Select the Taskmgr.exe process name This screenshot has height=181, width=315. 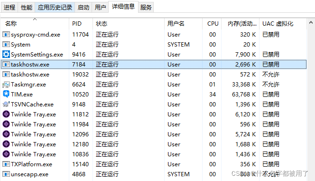[x=28, y=85]
